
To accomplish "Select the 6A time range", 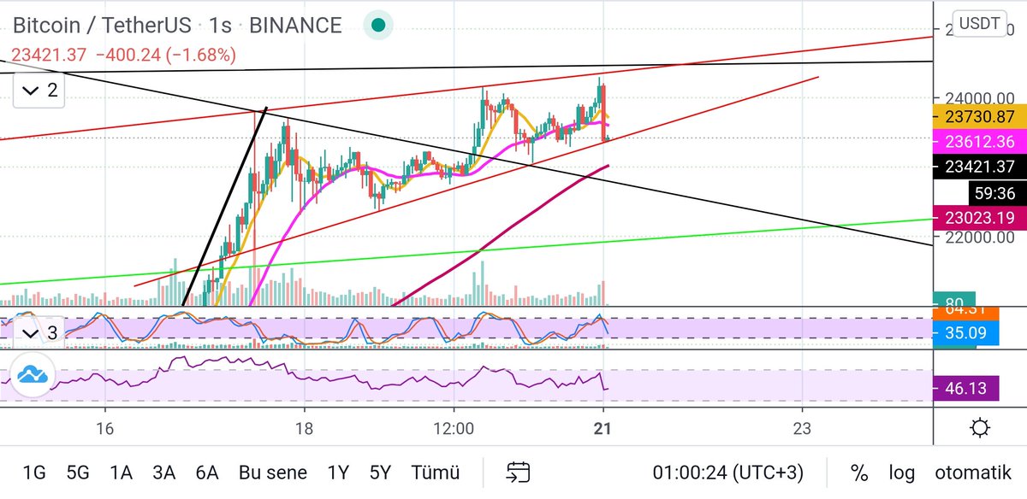I will (x=207, y=472).
